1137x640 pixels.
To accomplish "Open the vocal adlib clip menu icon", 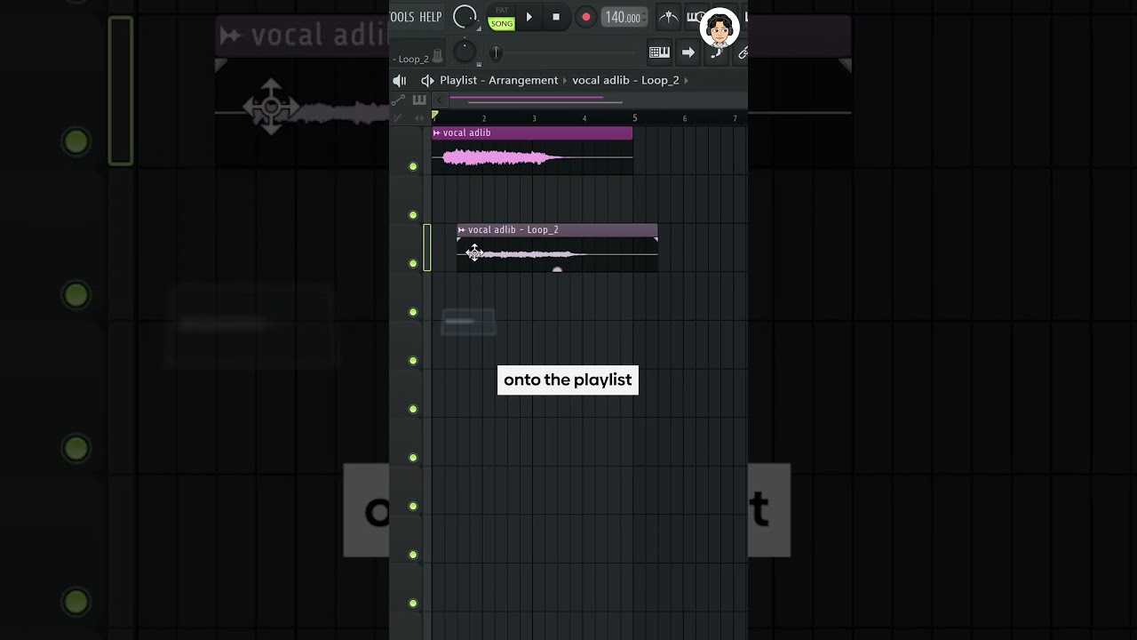I will pyautogui.click(x=437, y=132).
